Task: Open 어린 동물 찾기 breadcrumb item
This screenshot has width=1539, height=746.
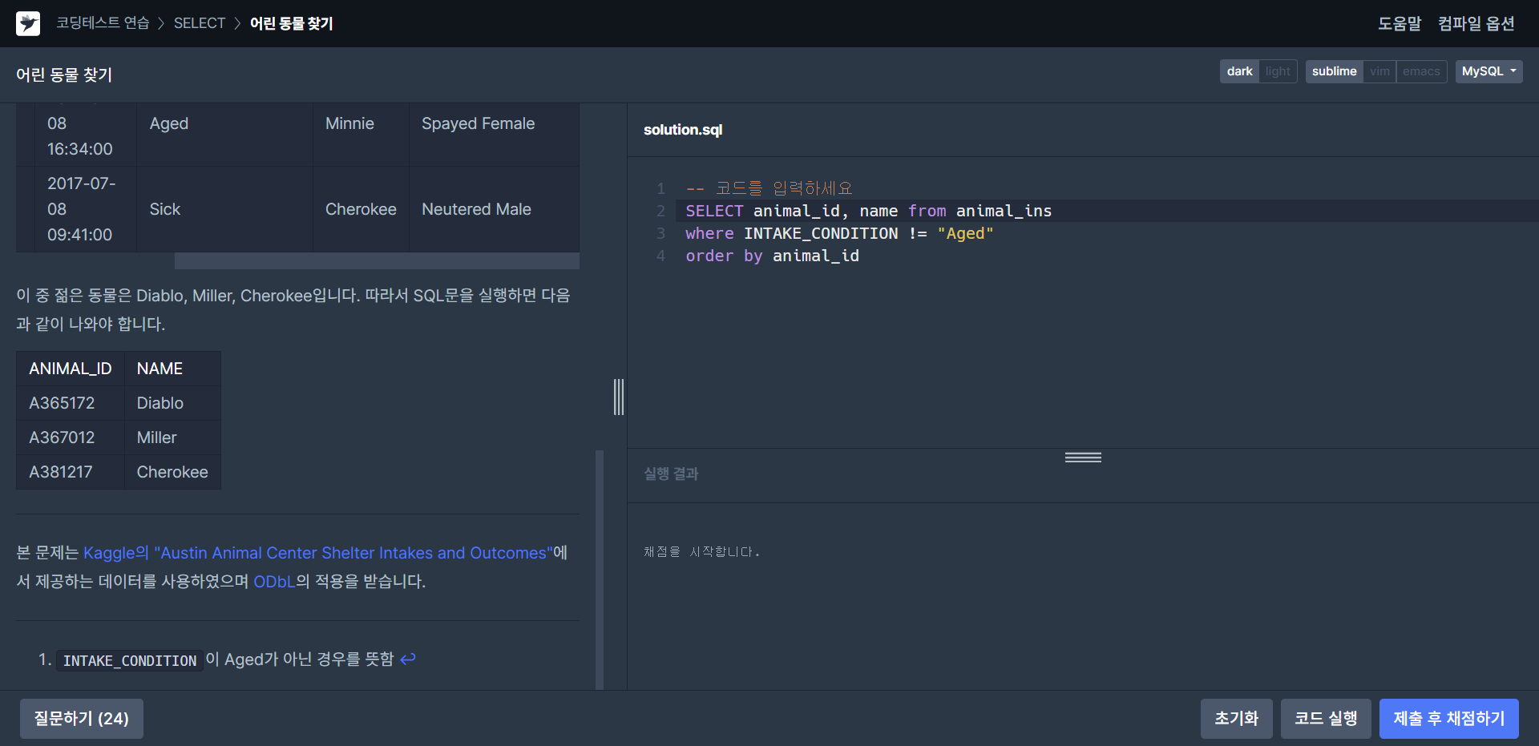Action: 292,23
